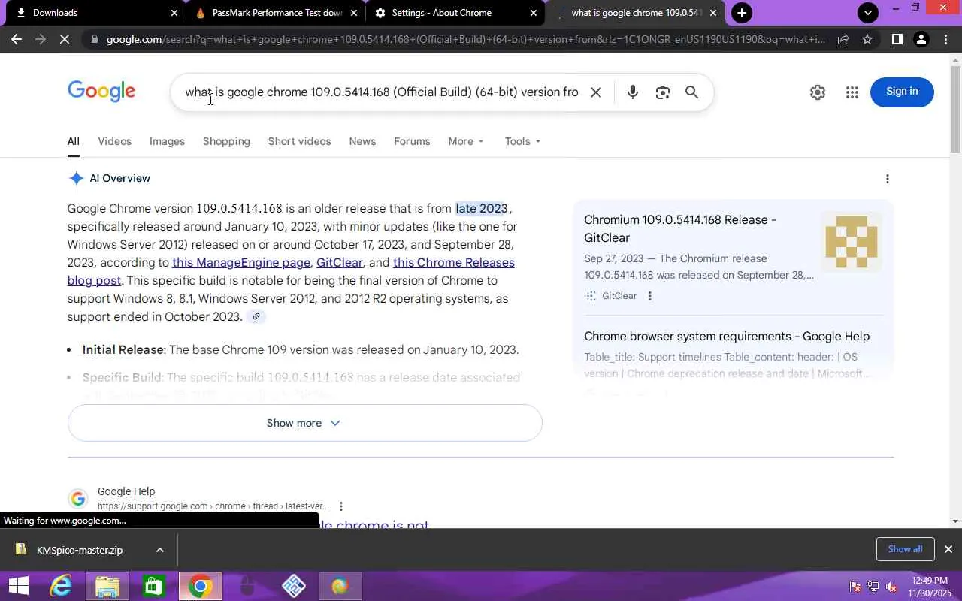Close the Settings - About Chrome tab

coord(534,13)
